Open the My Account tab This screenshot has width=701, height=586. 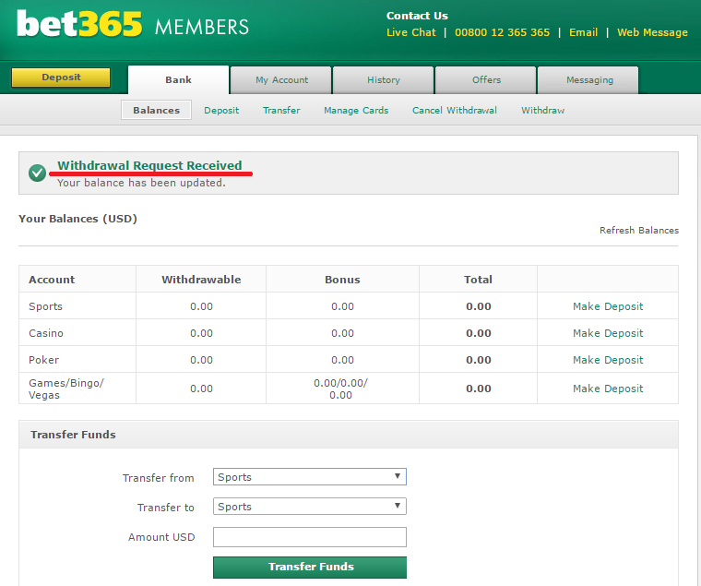[281, 80]
